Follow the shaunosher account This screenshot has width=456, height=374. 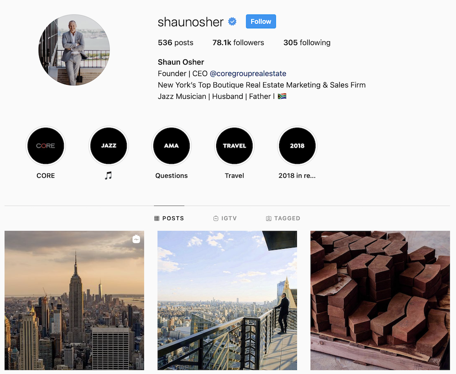pos(261,21)
